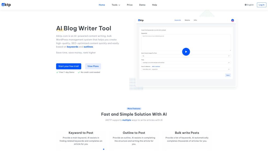Screen dimensions: 268x151
Task: Click into the Keywords text area
Action: click(186, 43)
